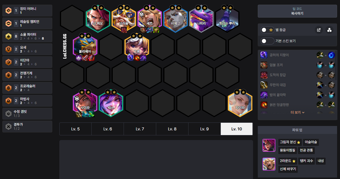Click the 수정 갬빗 trait icon
Screen dimensions: 340x179
(9, 114)
